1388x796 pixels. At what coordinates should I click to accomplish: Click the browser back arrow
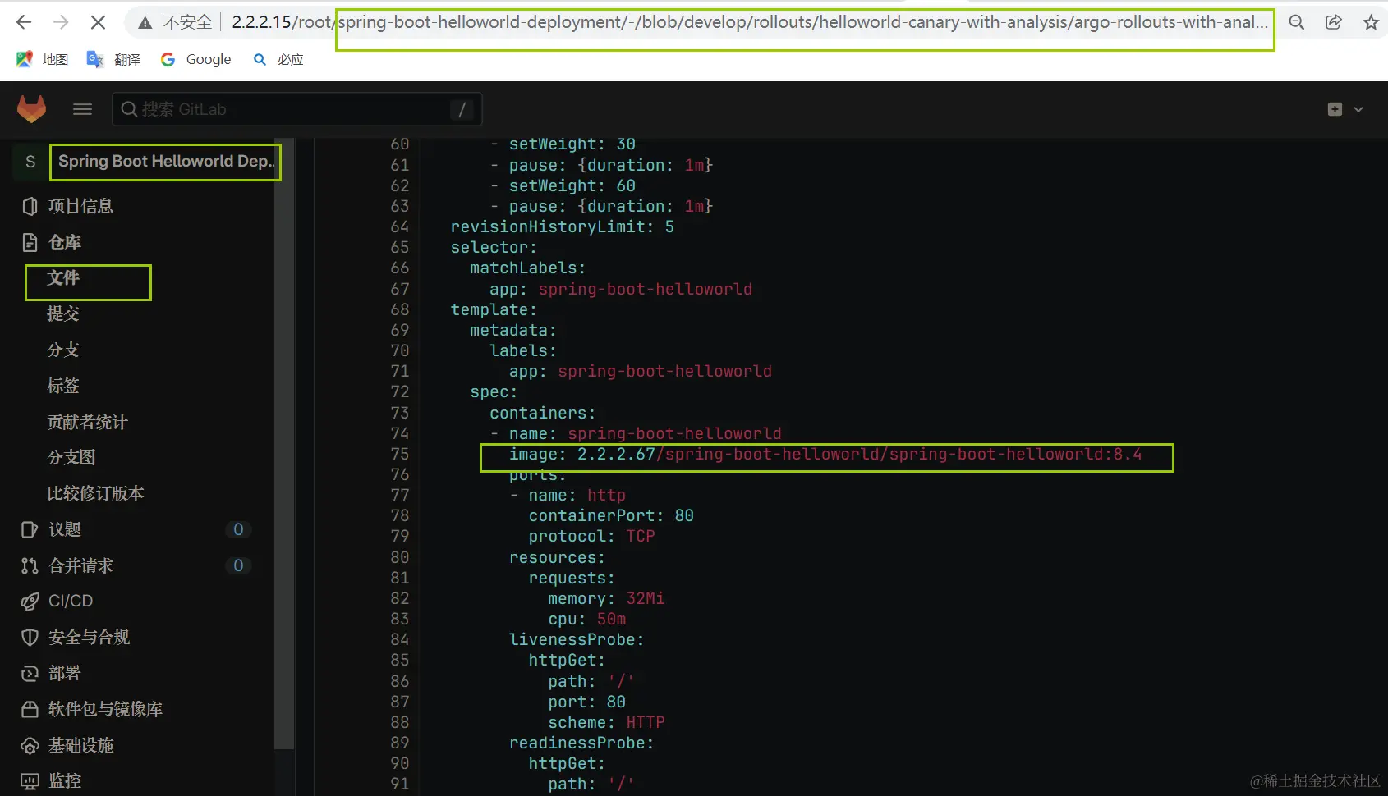(x=24, y=22)
